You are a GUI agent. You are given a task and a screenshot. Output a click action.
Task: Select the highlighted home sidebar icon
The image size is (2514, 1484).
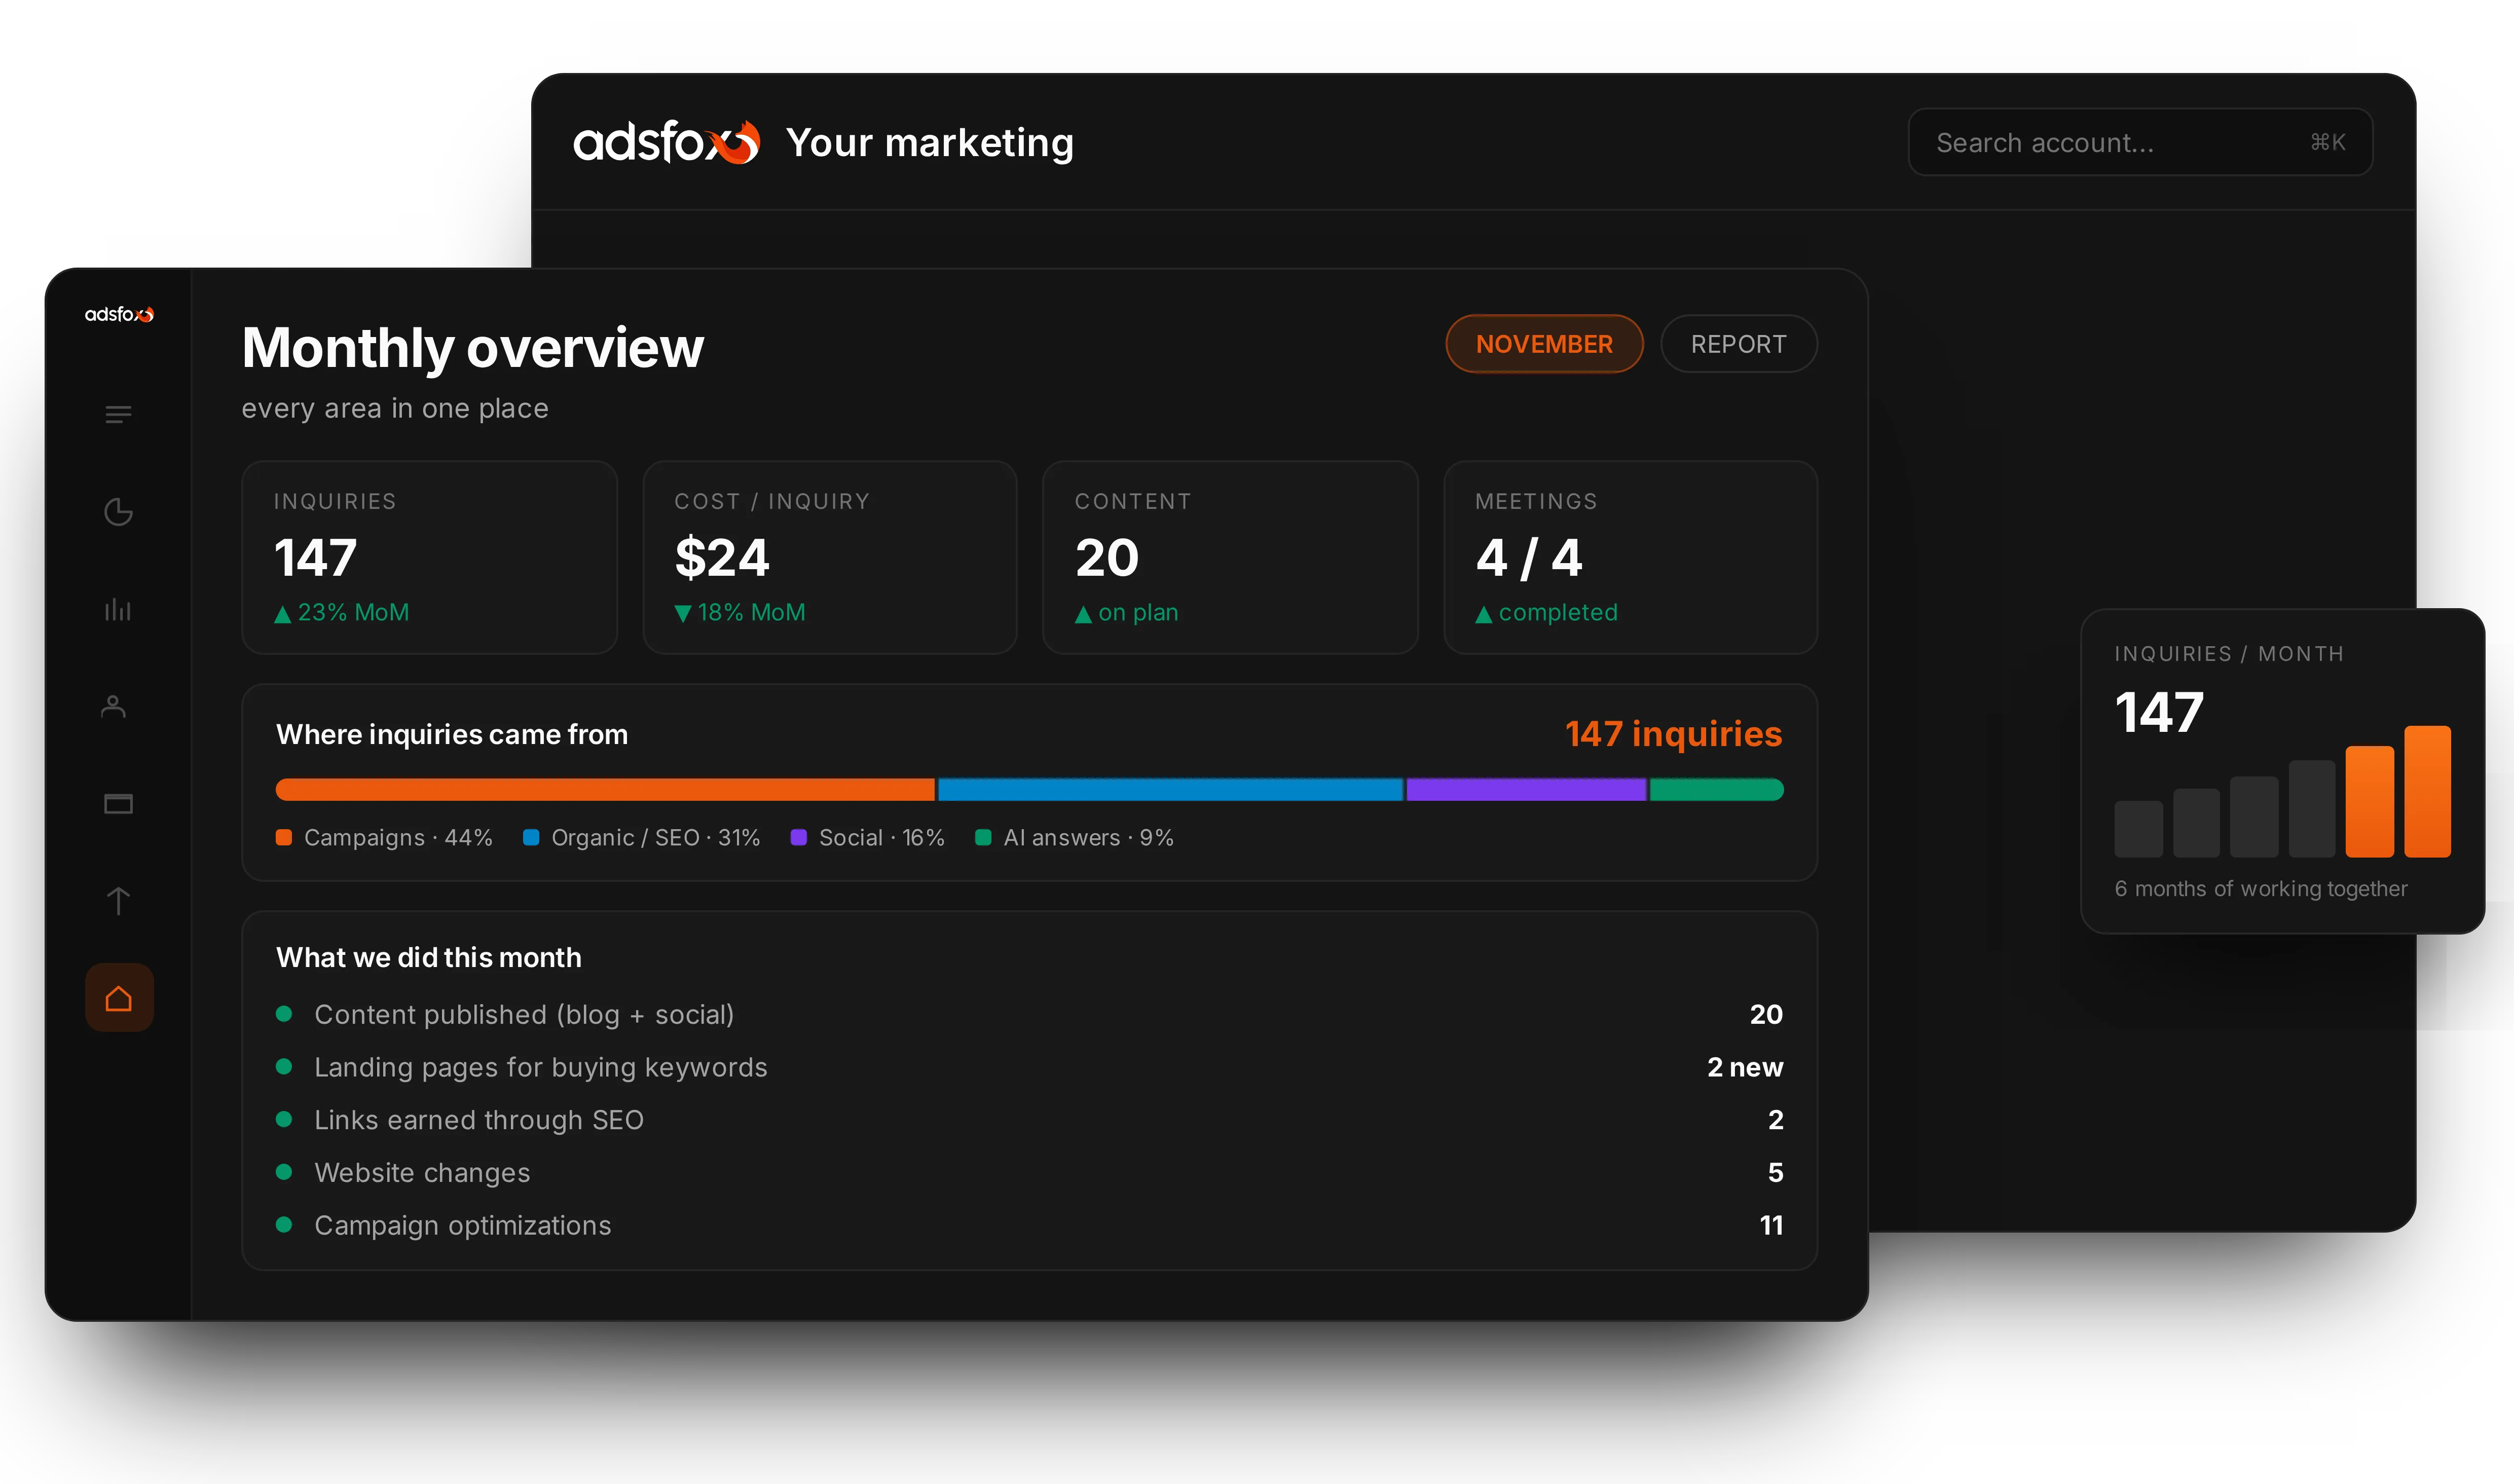119,998
